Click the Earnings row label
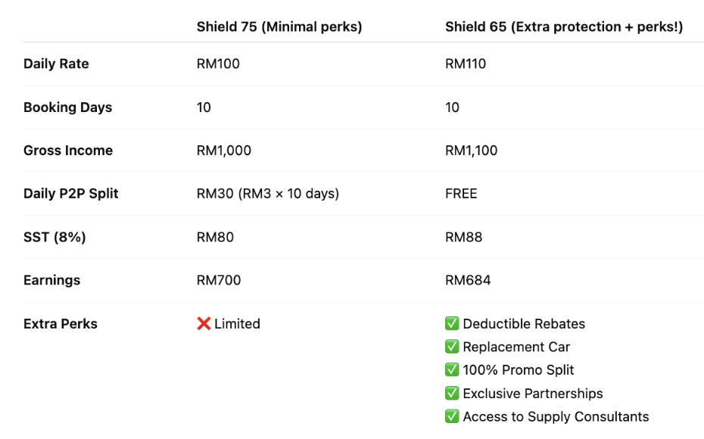The width and height of the screenshot is (704, 439). (x=52, y=280)
